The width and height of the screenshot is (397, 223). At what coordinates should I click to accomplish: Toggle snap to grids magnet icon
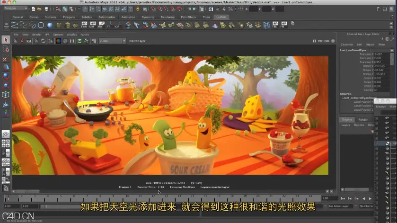pos(153,9)
